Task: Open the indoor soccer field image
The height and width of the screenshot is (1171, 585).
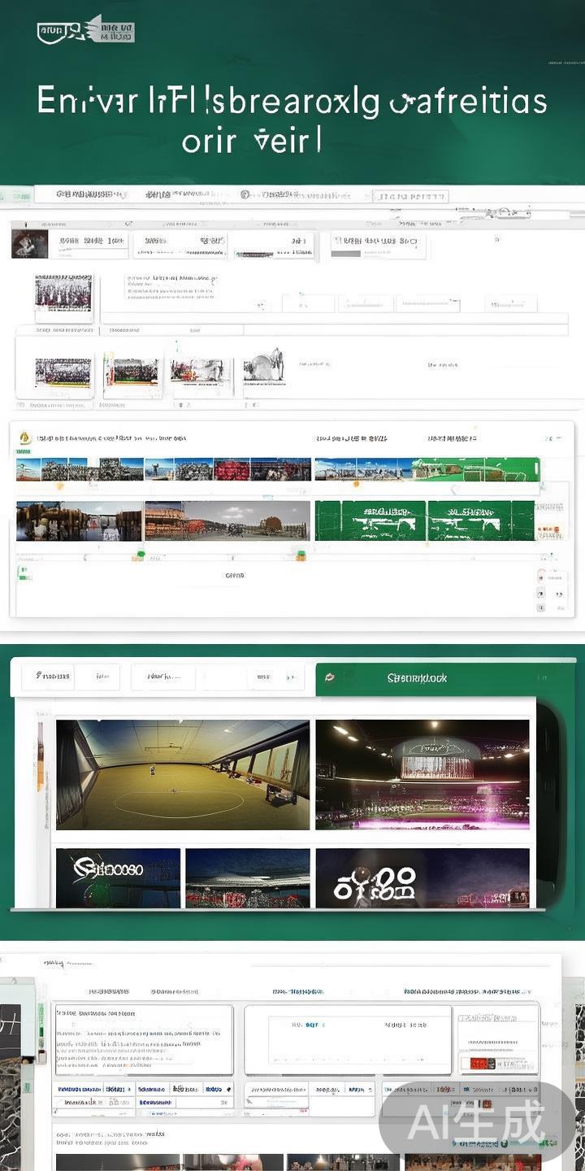Action: point(182,774)
